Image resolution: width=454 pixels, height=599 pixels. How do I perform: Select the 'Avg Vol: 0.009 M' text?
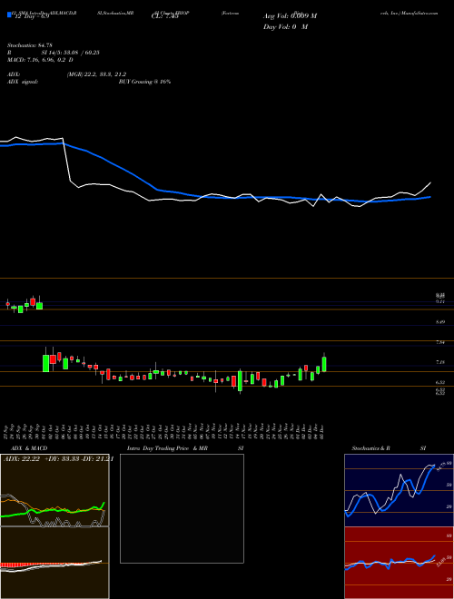coord(290,16)
